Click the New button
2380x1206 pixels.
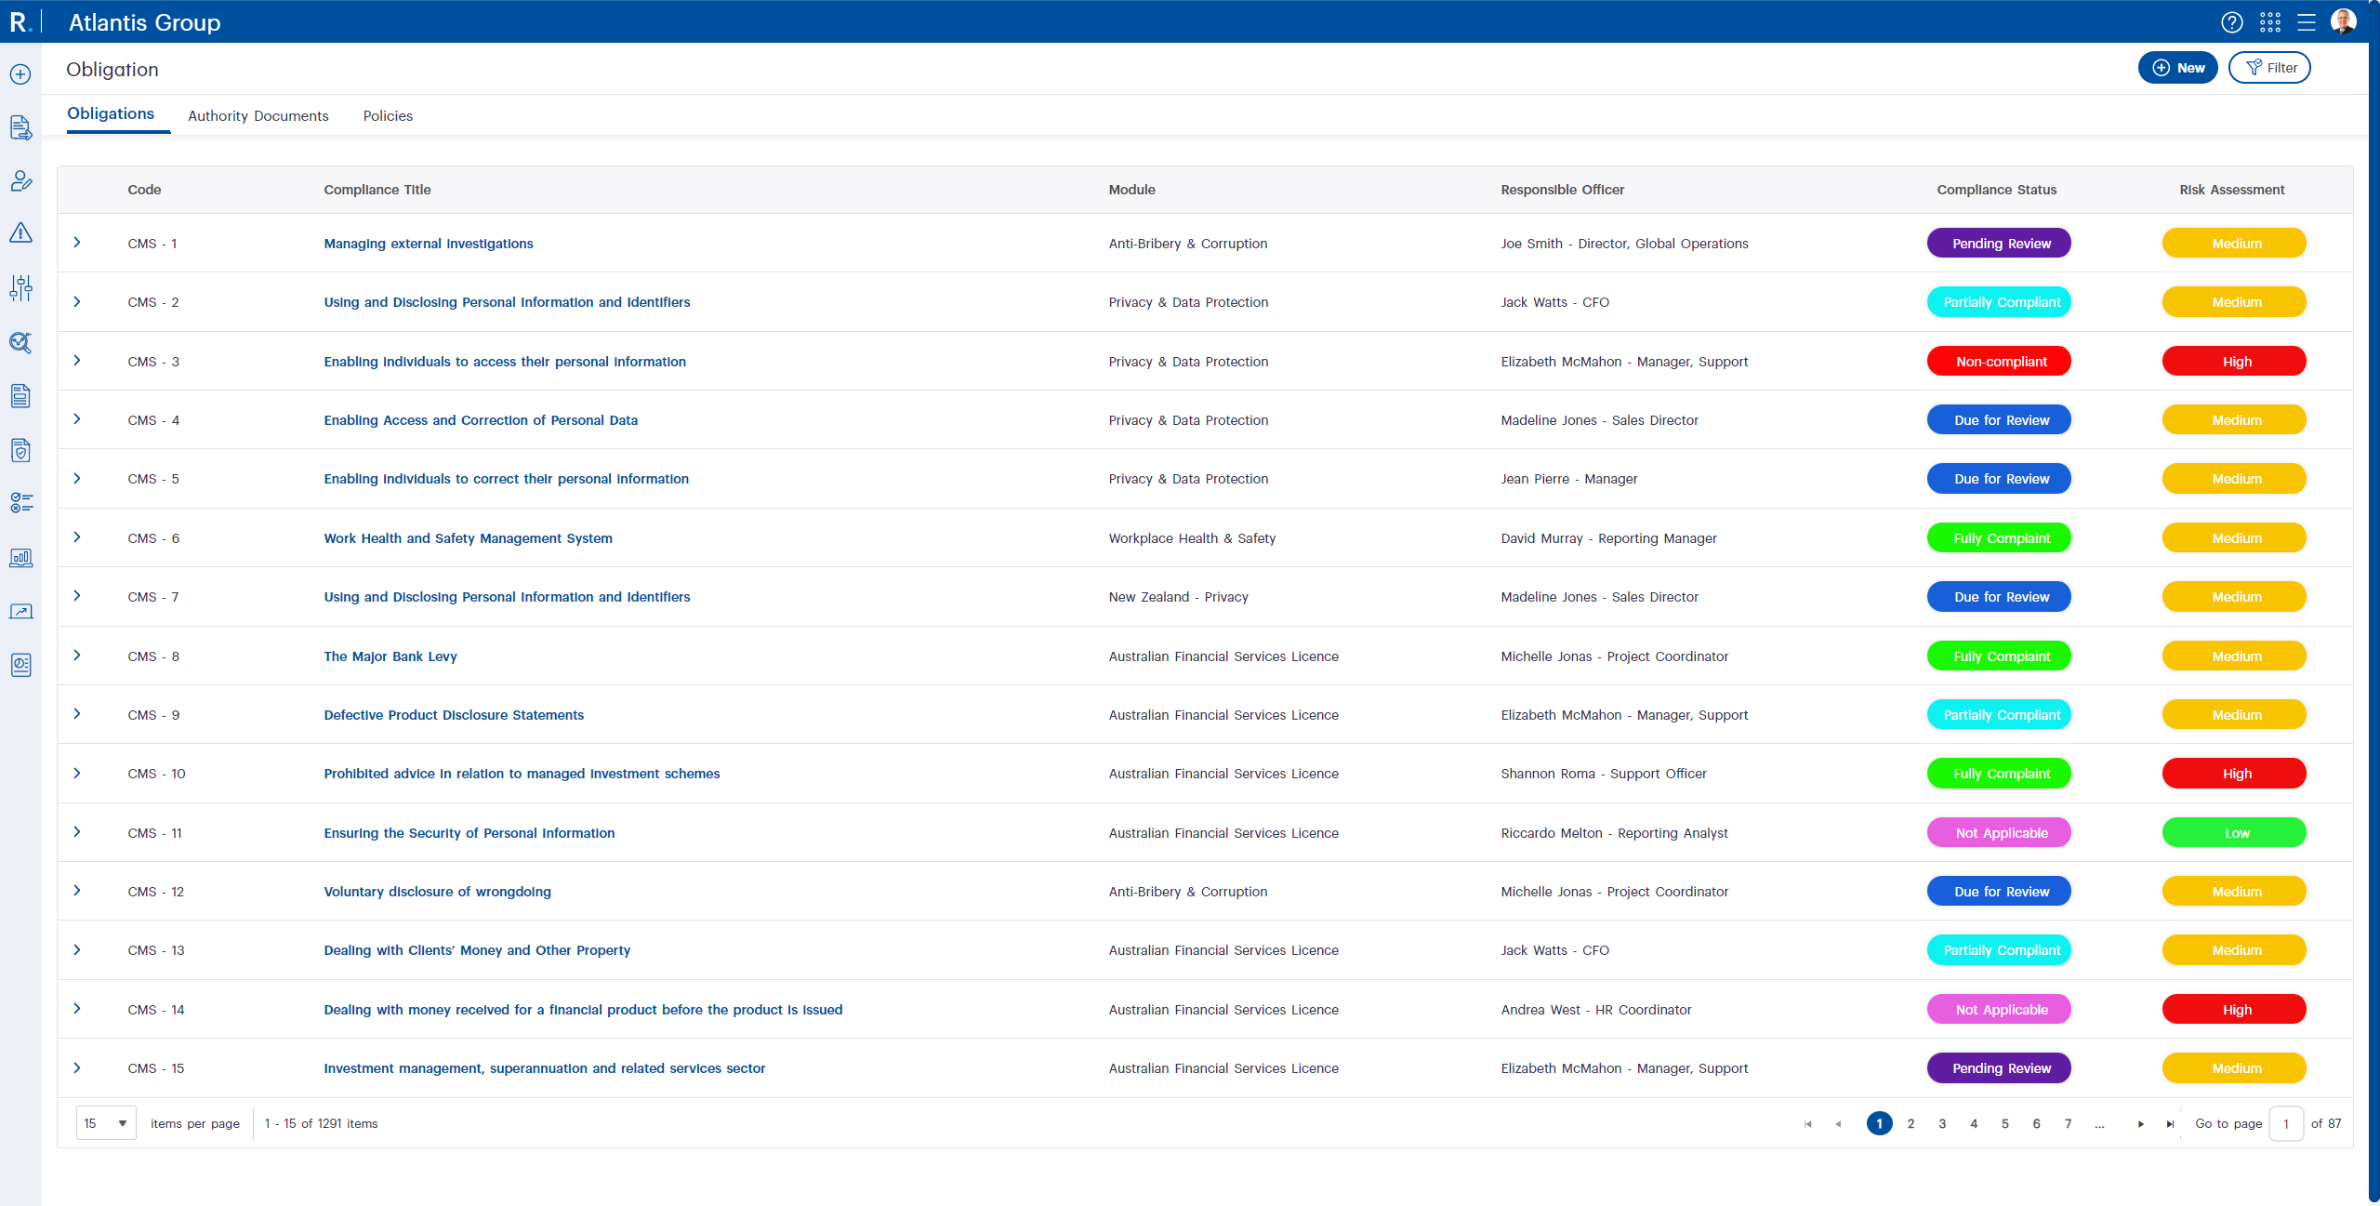pyautogui.click(x=2177, y=68)
